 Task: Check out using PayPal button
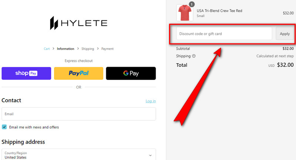click(x=78, y=73)
